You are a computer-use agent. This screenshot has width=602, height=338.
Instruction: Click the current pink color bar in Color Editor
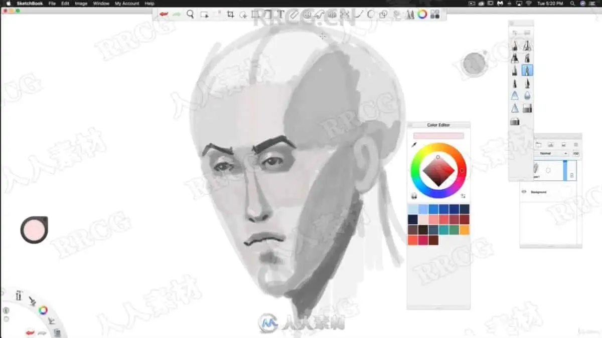(438, 136)
